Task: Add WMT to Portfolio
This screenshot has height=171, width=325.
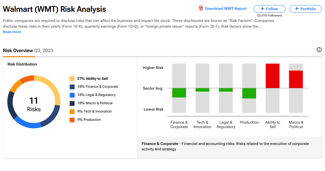Action: coord(305,9)
